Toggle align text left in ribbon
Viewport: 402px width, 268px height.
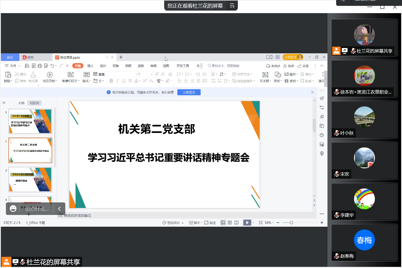[x=180, y=81]
